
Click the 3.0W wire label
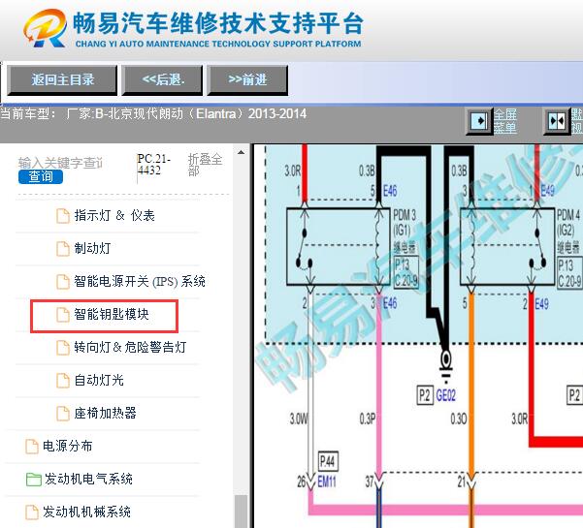point(298,419)
